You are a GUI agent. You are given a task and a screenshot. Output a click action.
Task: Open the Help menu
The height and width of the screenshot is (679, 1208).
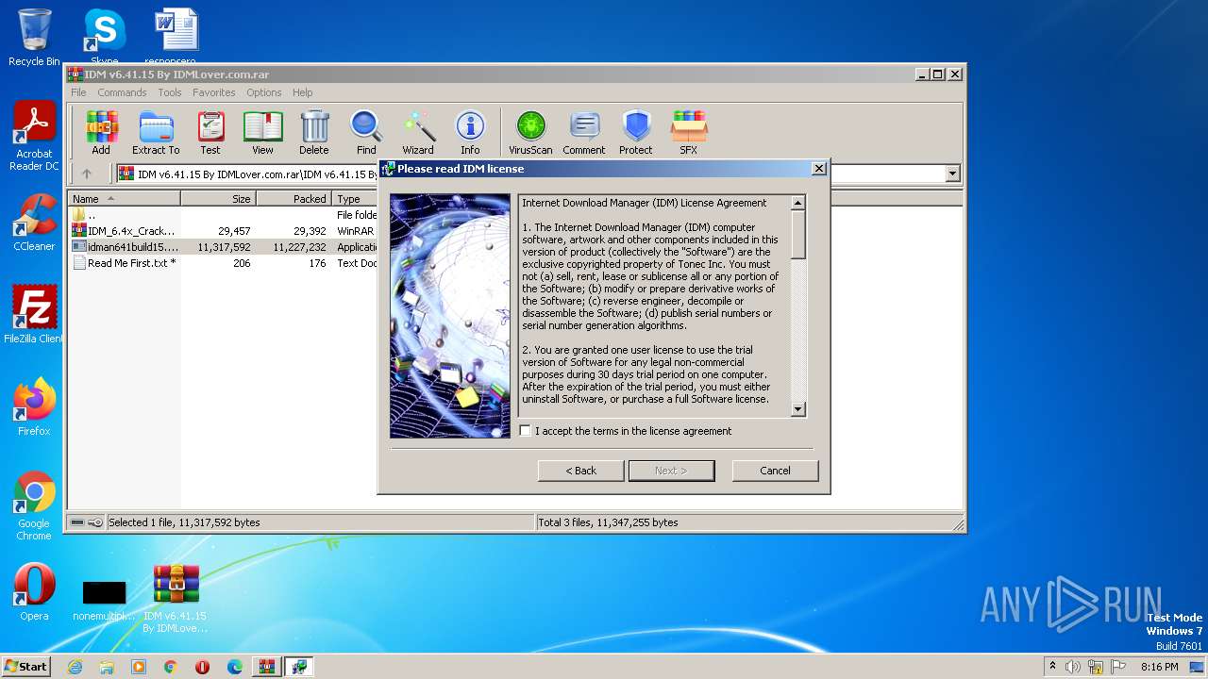pos(302,92)
